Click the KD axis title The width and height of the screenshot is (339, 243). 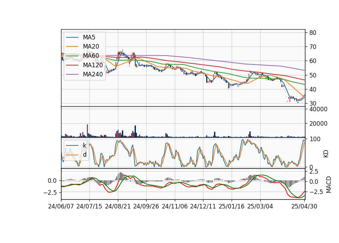coord(326,154)
